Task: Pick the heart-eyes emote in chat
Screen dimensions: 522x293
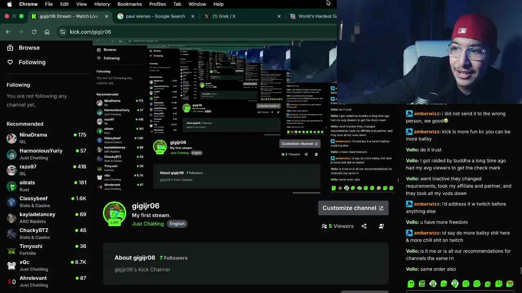Action: click(x=510, y=284)
